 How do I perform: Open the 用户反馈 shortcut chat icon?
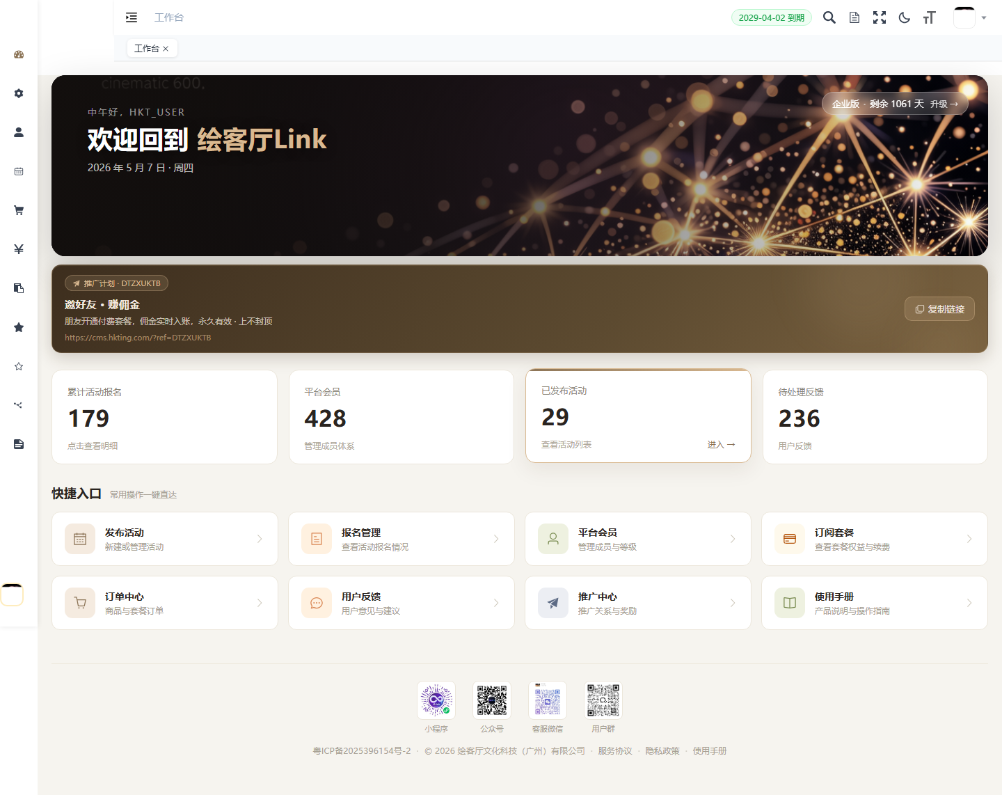[317, 603]
